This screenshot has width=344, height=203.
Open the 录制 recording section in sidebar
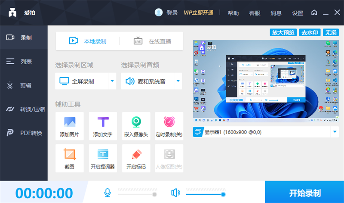coord(24,37)
